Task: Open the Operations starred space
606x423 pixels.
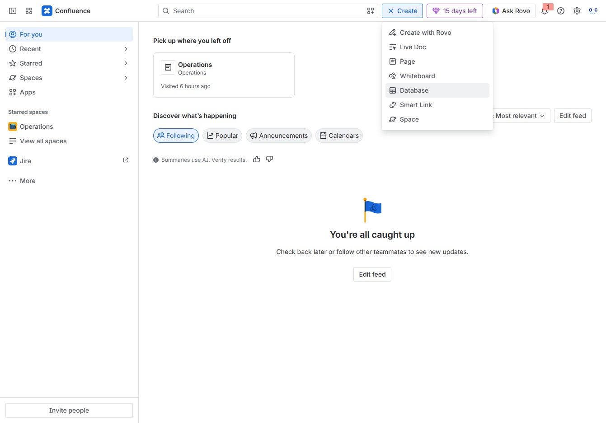Action: coord(69,127)
